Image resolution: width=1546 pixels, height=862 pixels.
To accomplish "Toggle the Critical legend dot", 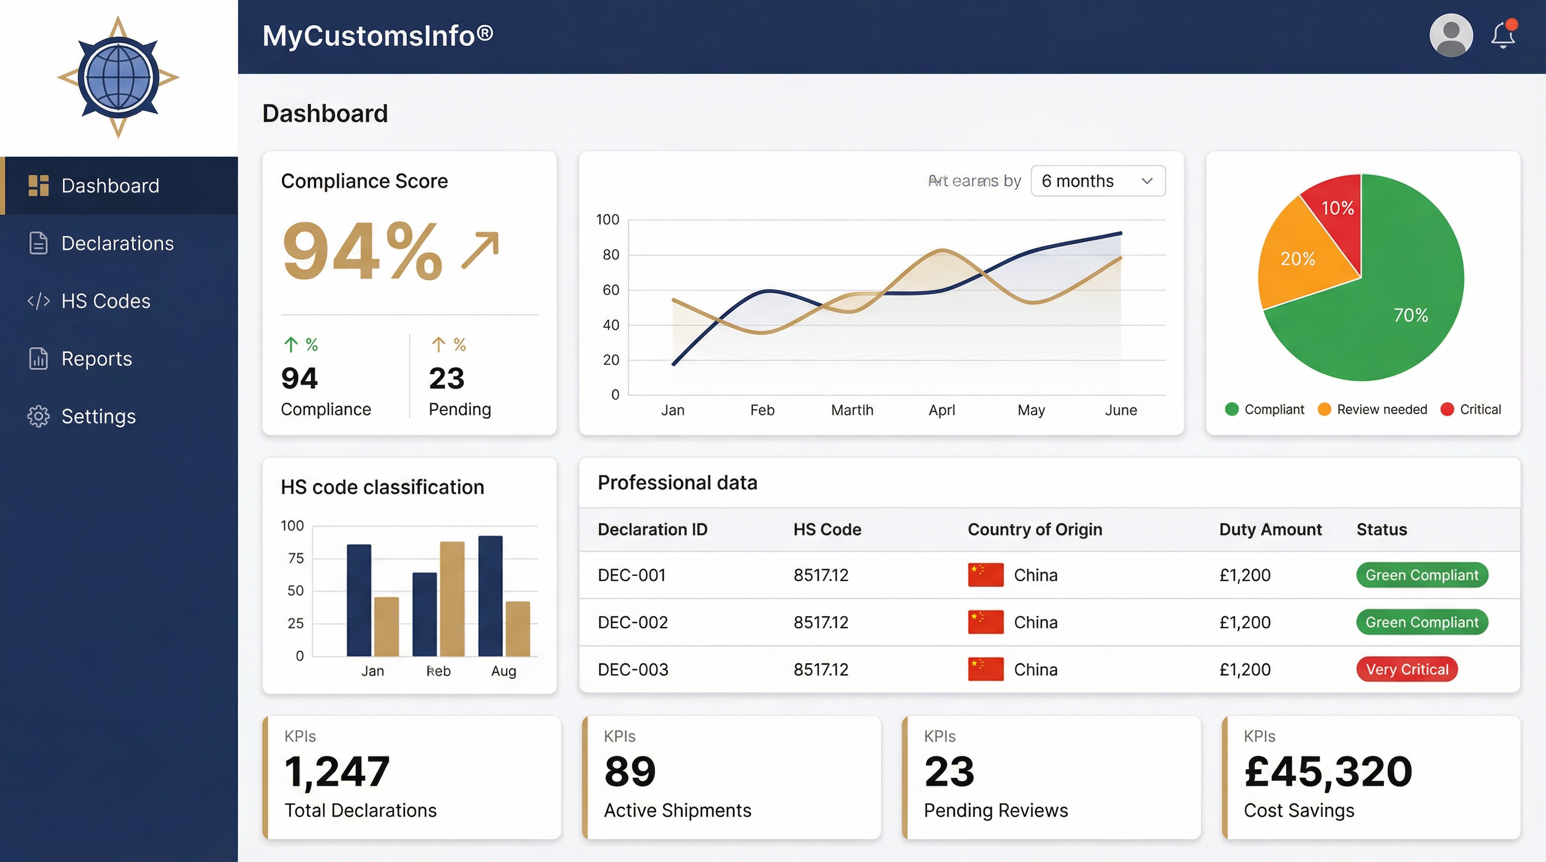I will point(1447,410).
